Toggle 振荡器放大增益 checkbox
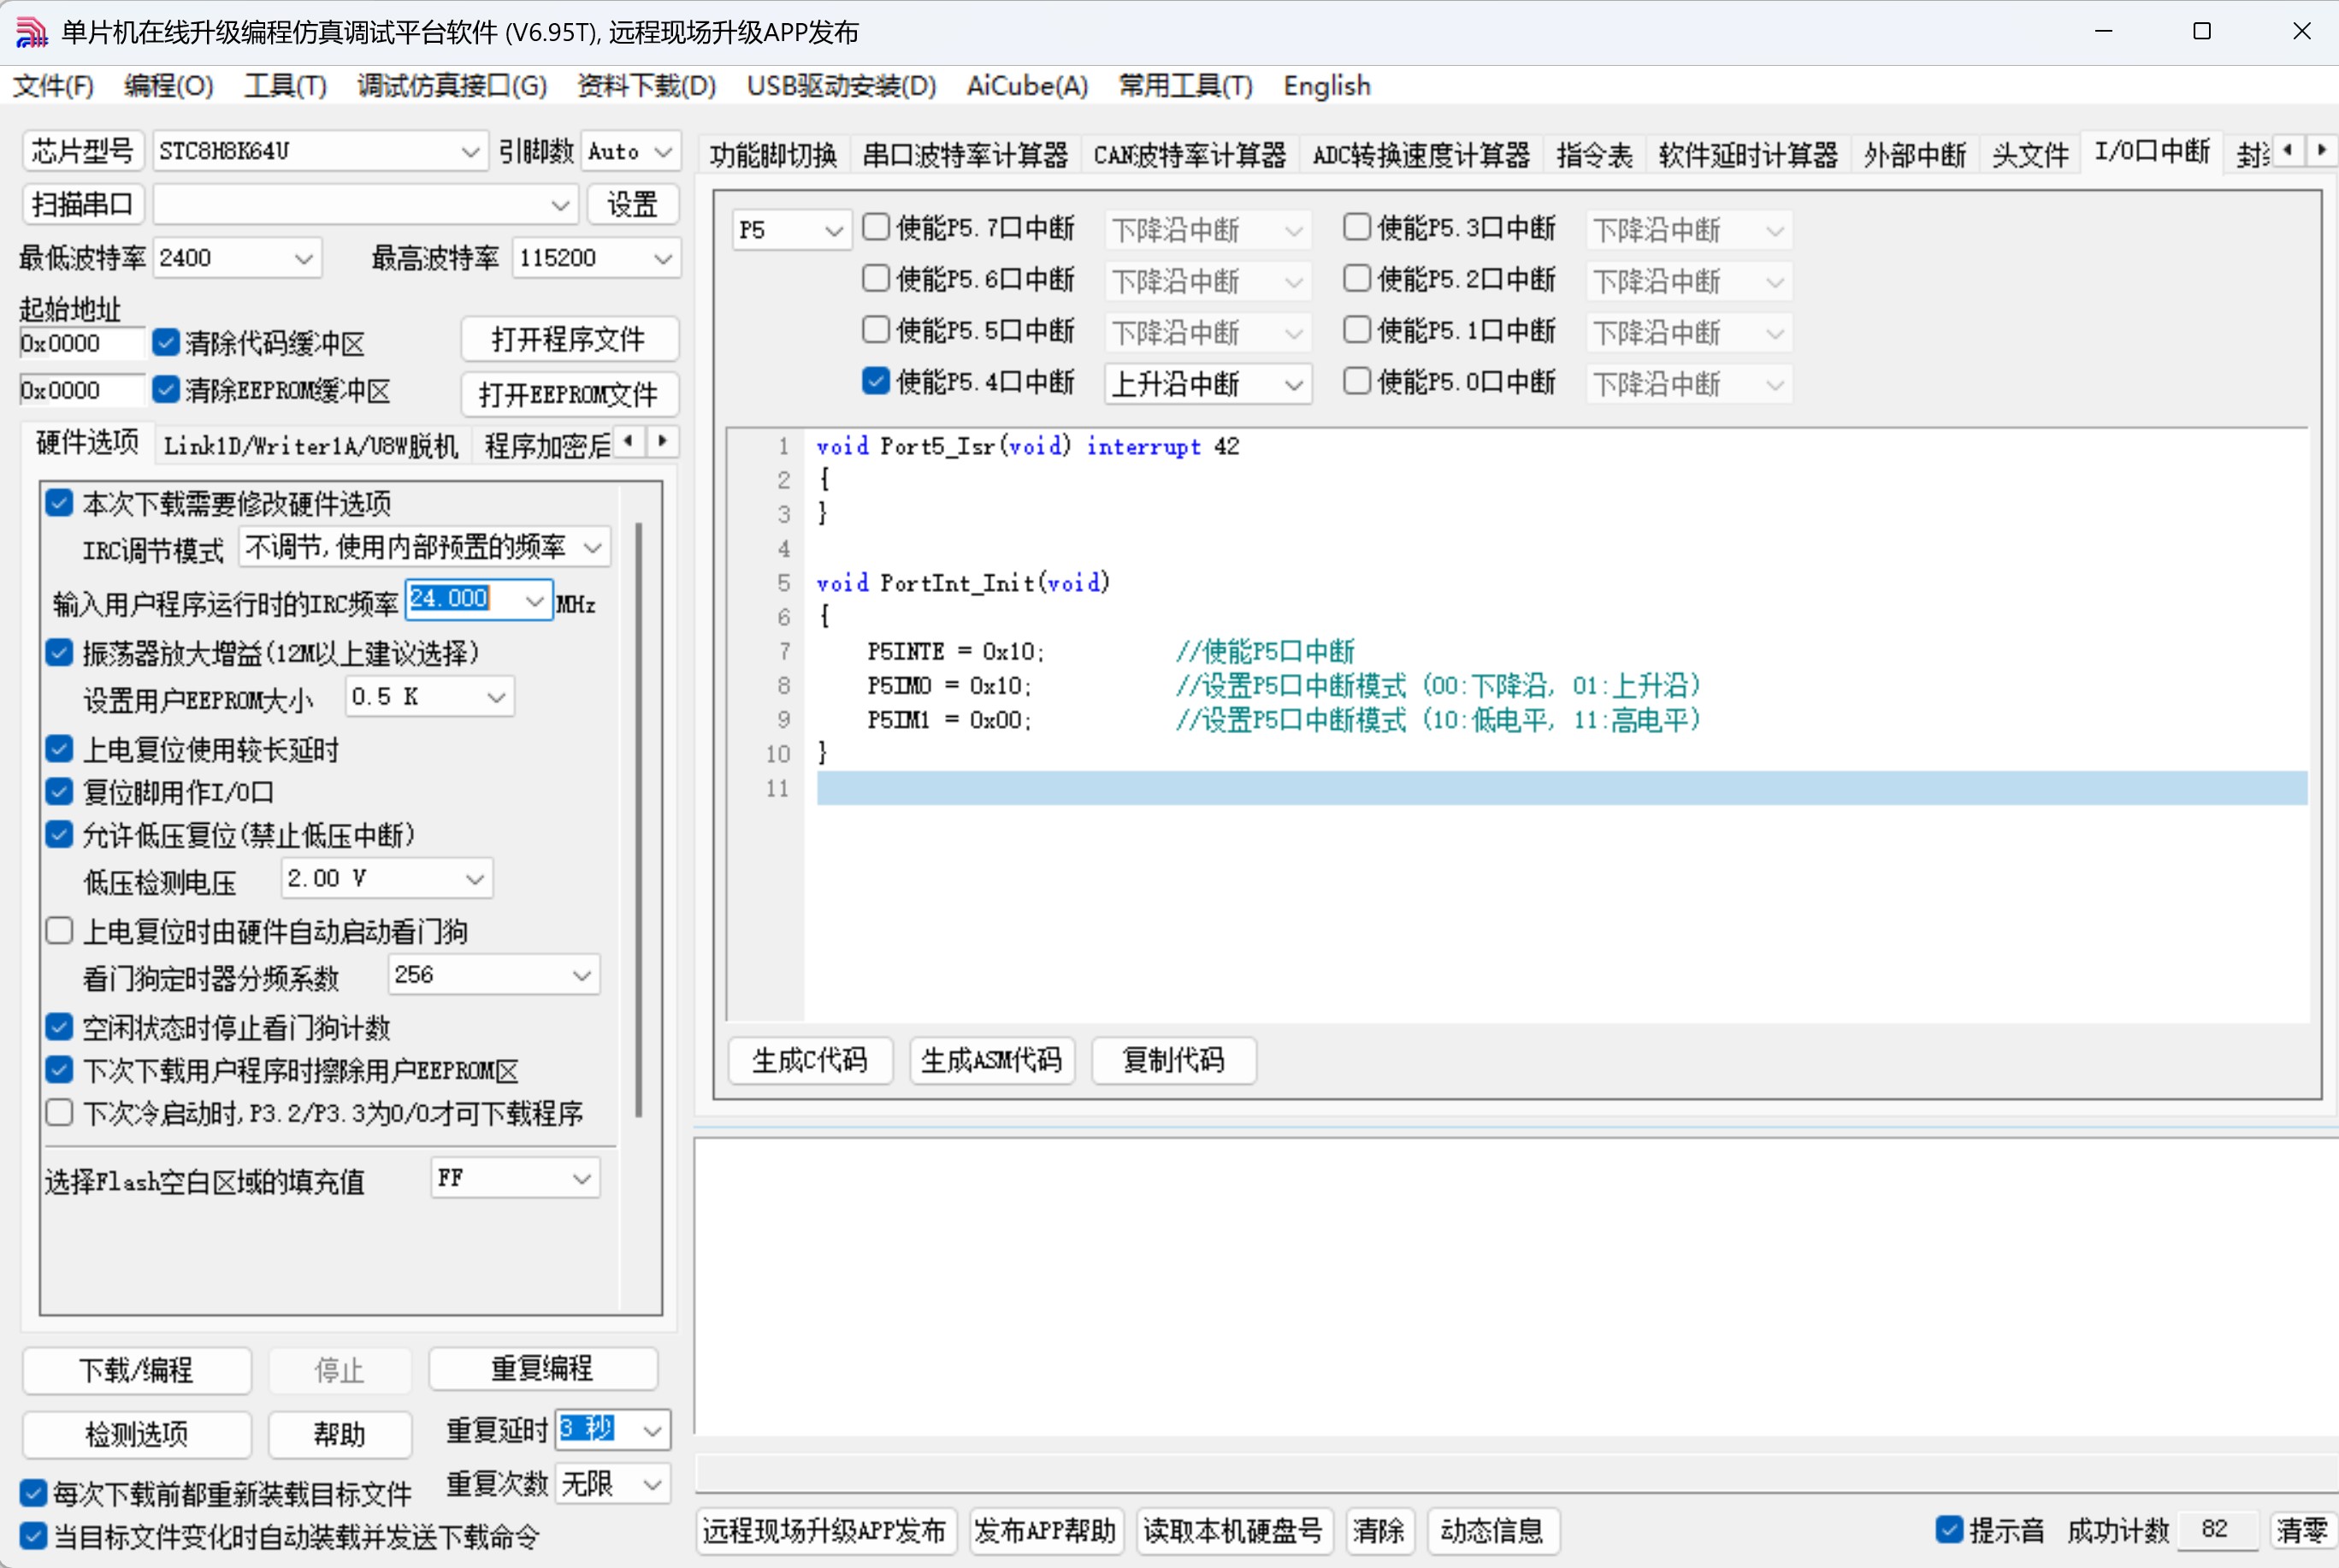The width and height of the screenshot is (2339, 1568). pyautogui.click(x=59, y=653)
